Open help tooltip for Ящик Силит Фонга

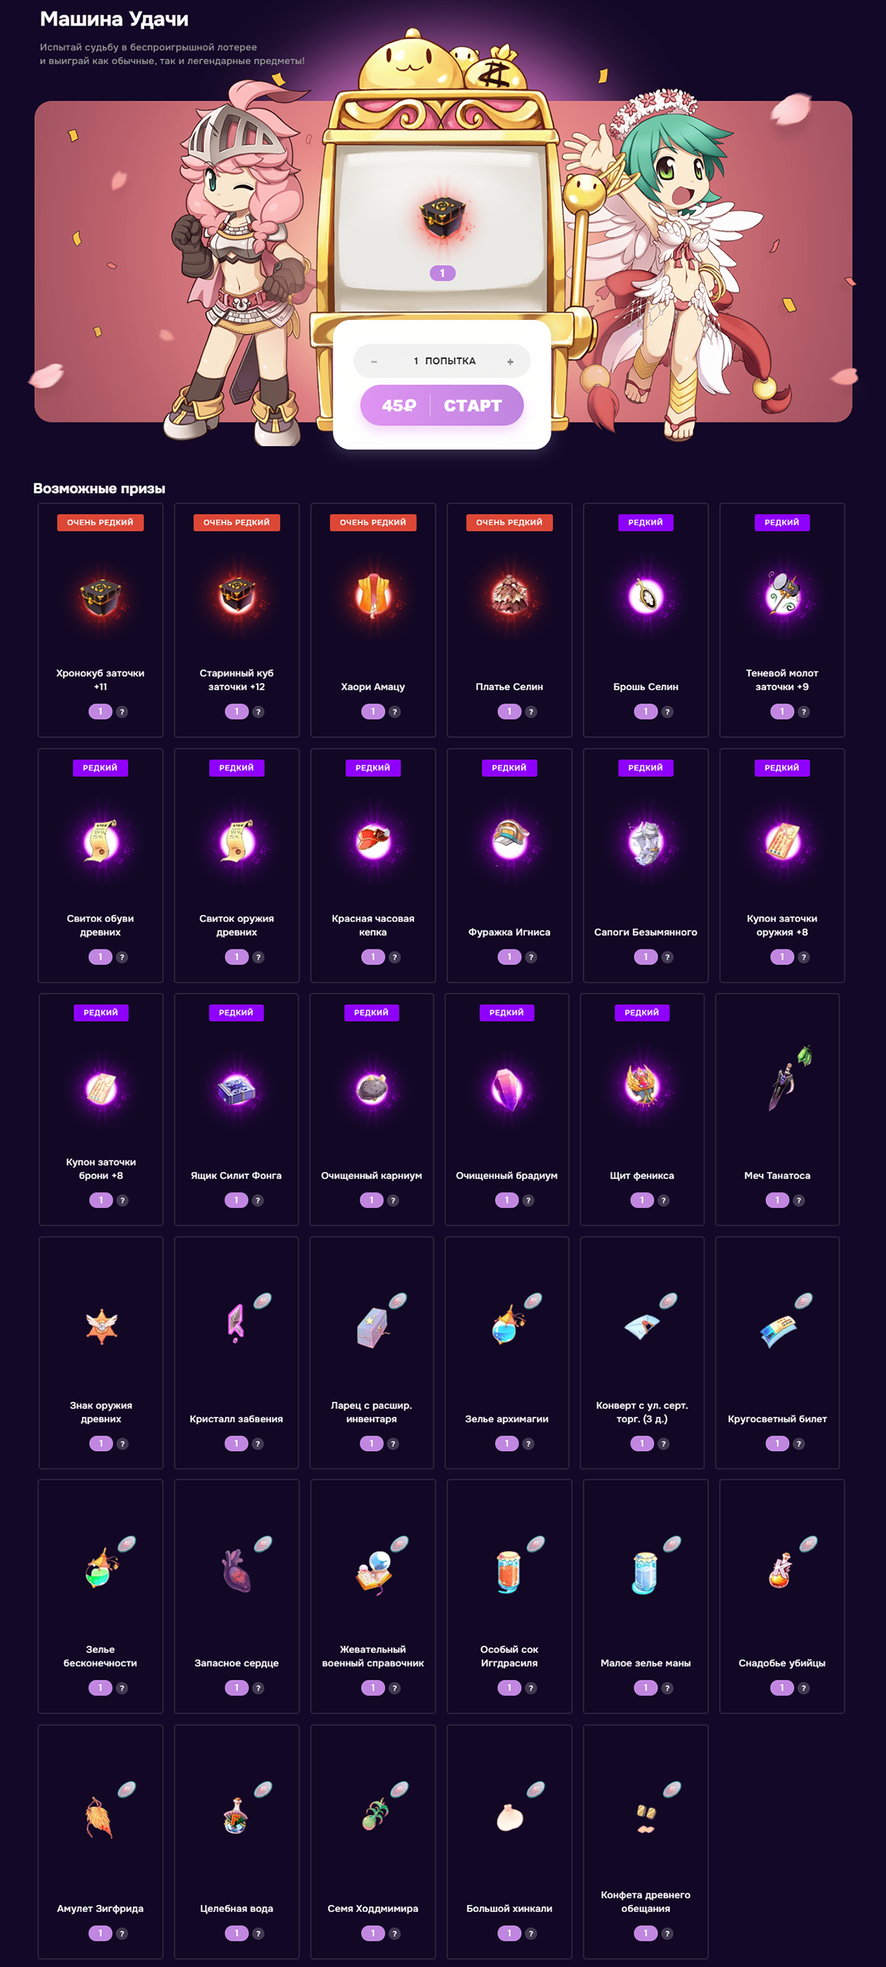259,1201
